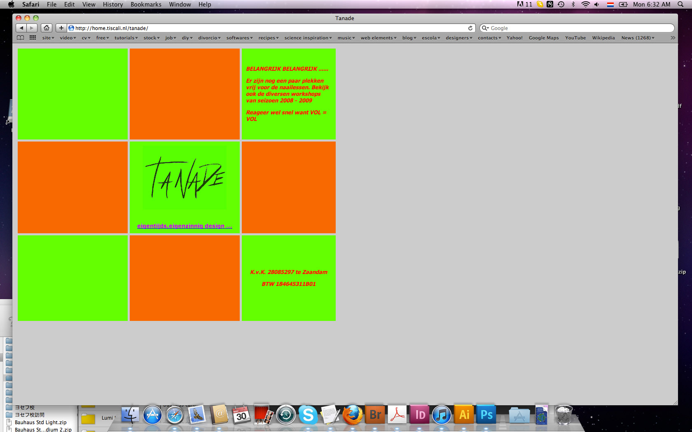Show more bookmarks with the double chevron

tap(673, 38)
